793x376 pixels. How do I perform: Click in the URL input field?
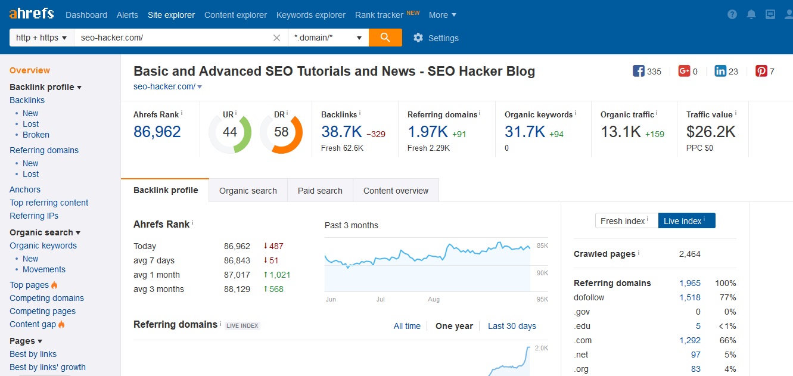173,38
